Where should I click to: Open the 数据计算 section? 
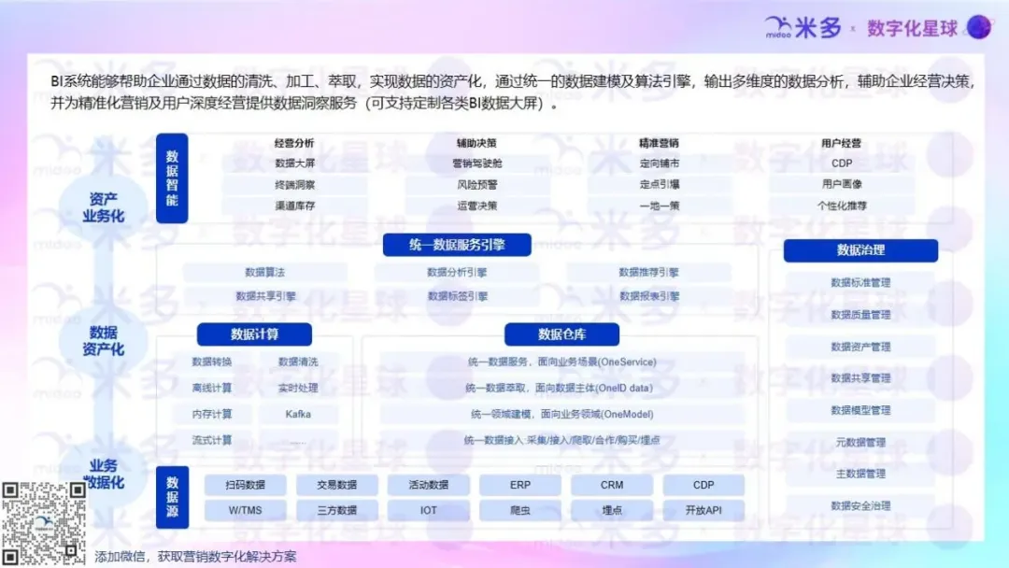click(254, 334)
